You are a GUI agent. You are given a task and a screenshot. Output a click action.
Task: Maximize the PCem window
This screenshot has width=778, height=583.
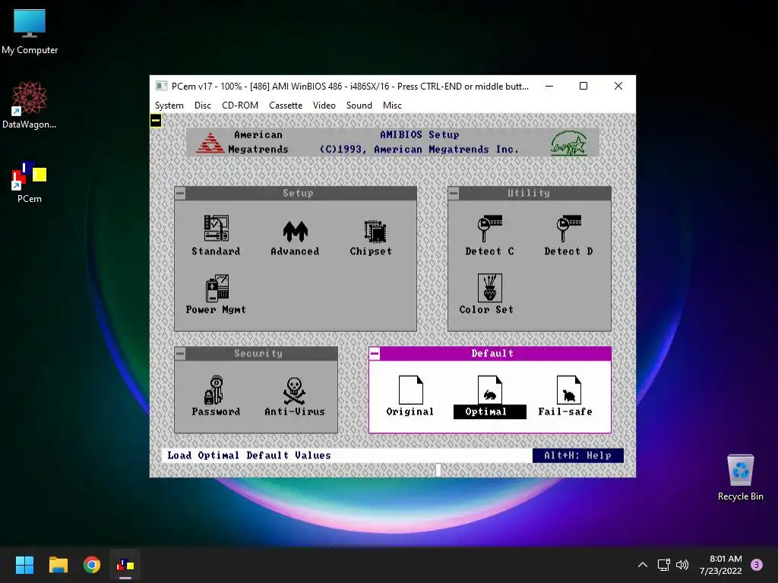click(x=583, y=86)
